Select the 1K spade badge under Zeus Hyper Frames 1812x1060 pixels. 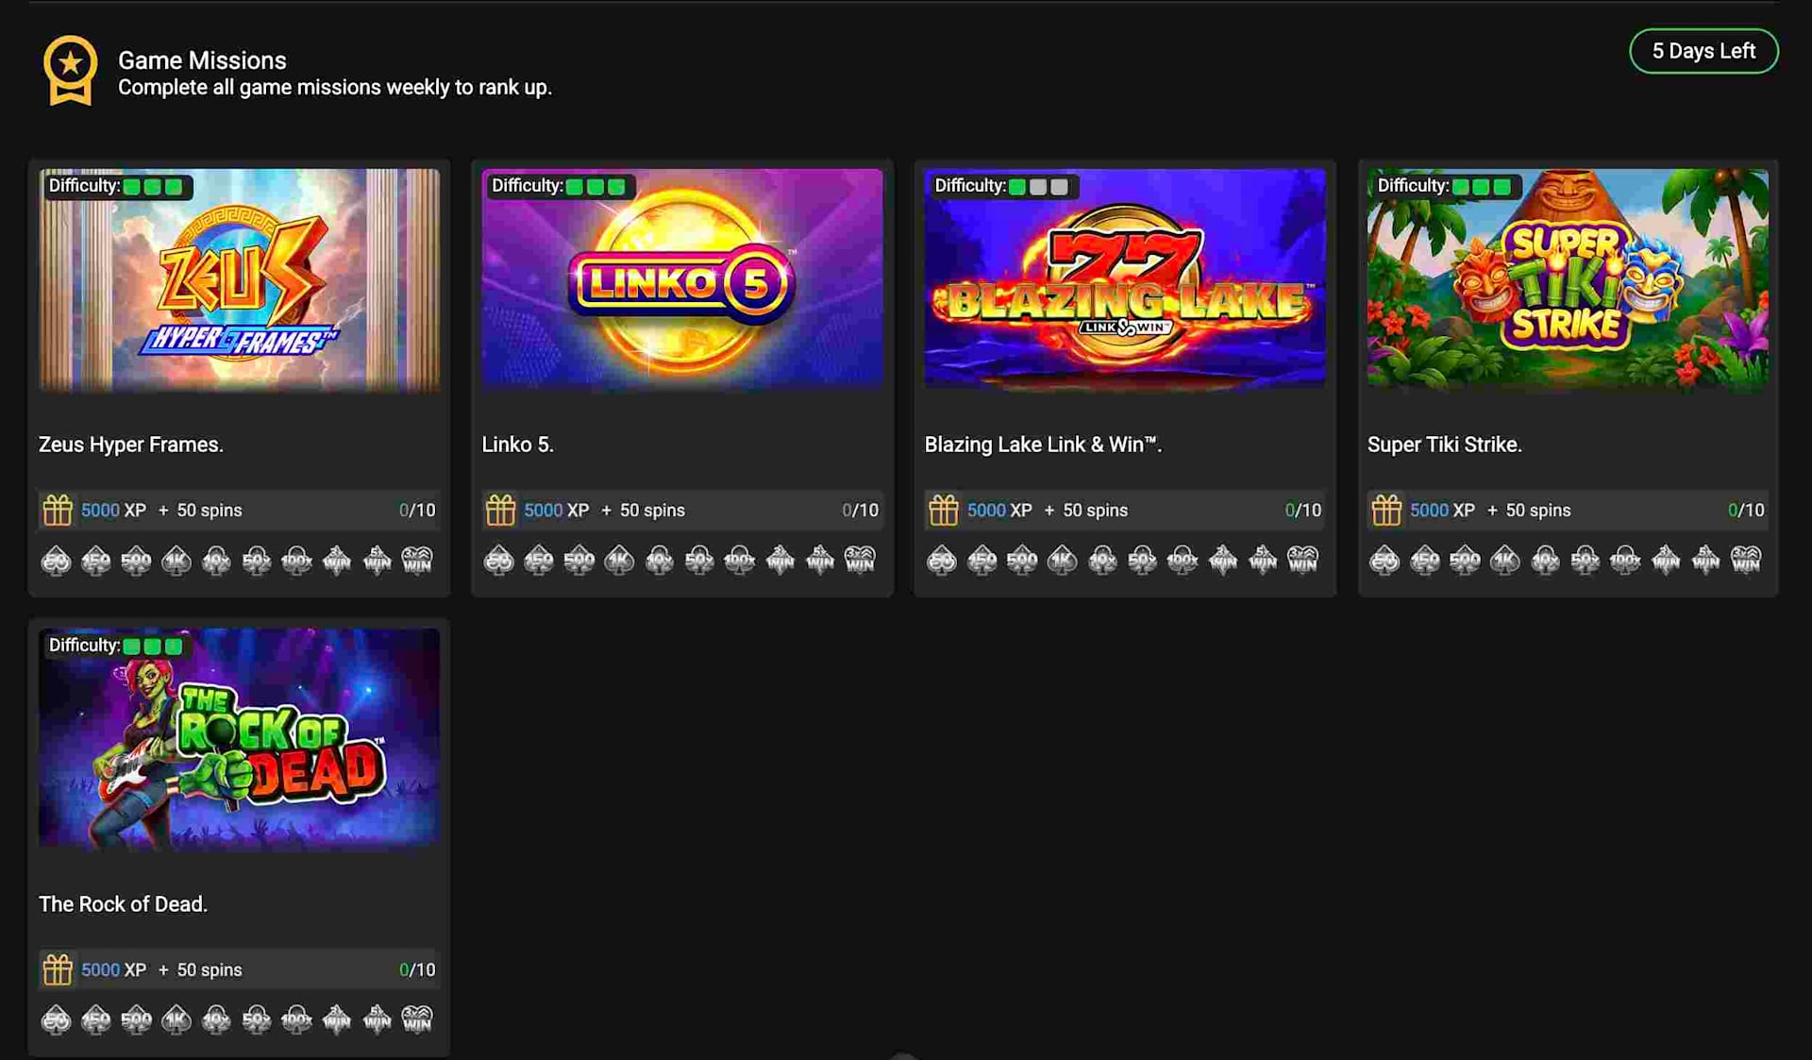176,560
